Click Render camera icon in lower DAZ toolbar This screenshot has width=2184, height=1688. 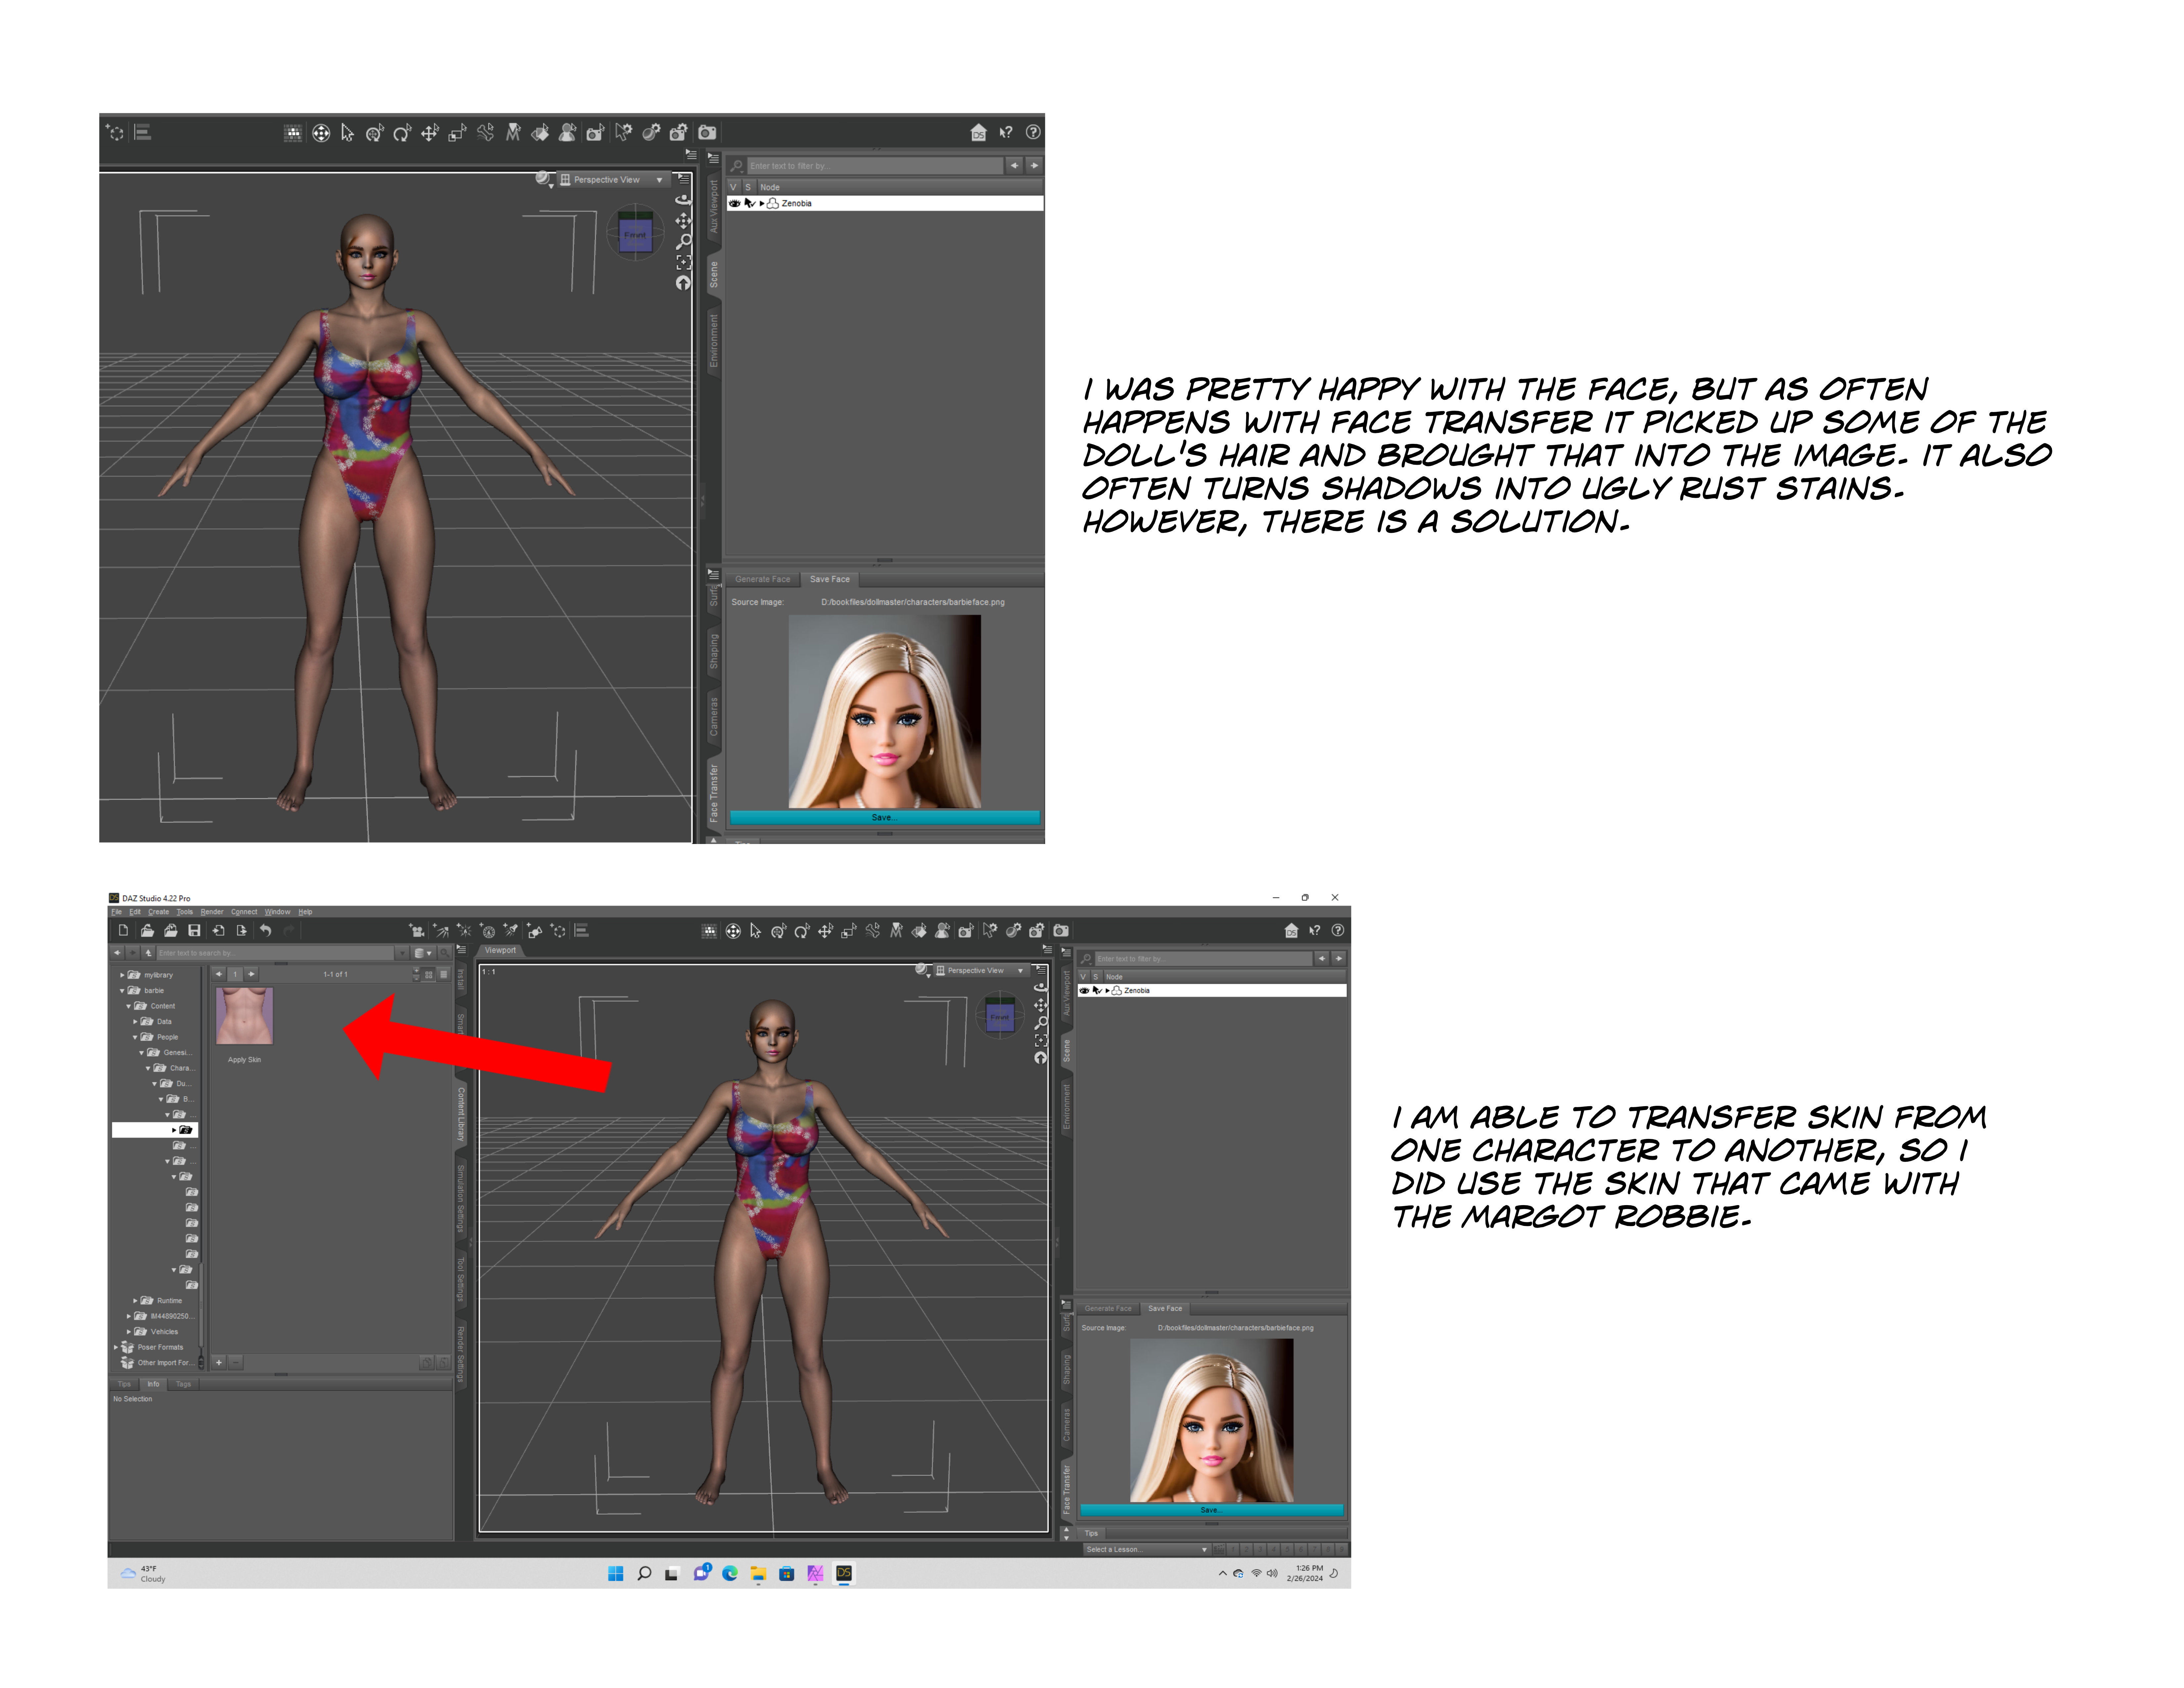(x=1061, y=931)
